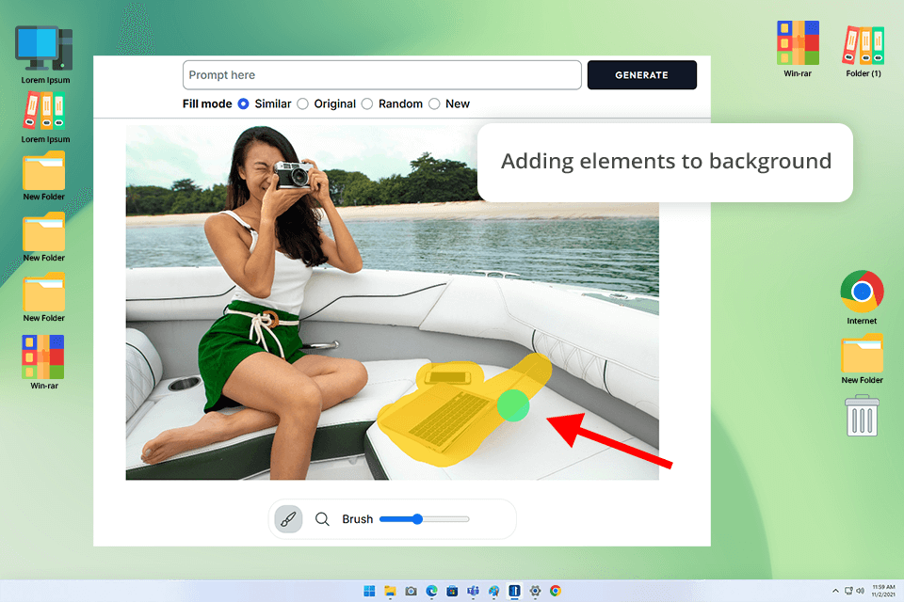Open New Folder directly above left Win-rar

pos(44,293)
